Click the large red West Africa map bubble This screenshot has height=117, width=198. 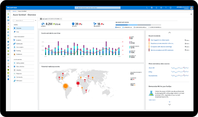pos(78,83)
